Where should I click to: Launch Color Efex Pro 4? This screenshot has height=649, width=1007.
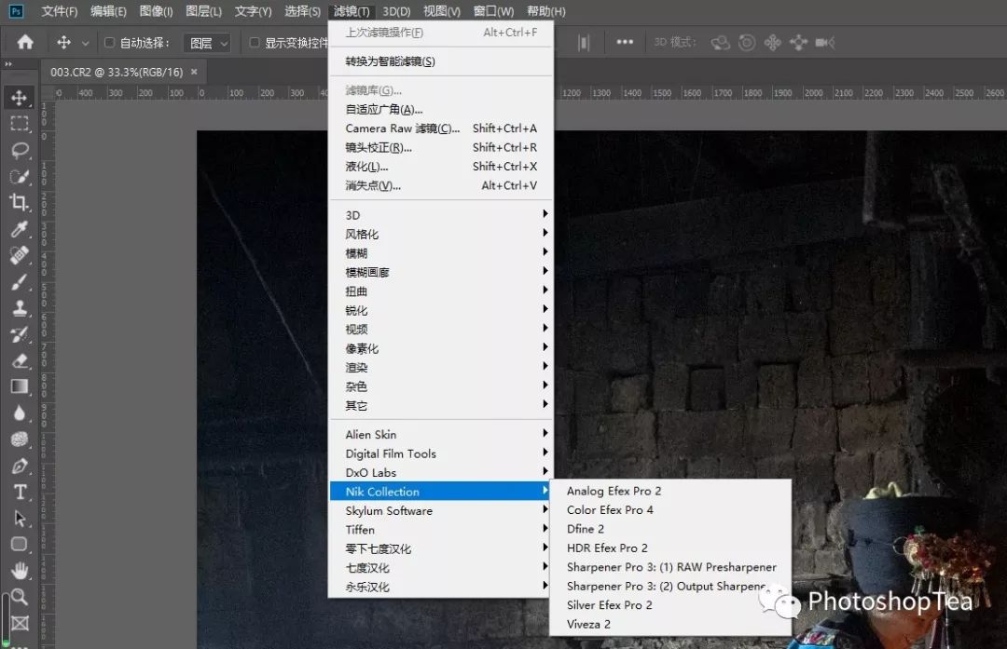pos(670,510)
